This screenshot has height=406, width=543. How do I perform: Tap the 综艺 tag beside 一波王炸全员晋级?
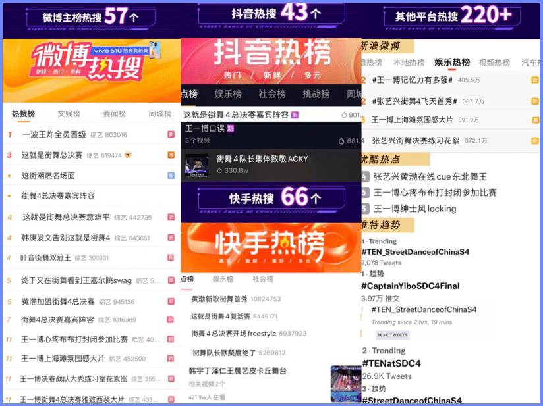point(96,134)
